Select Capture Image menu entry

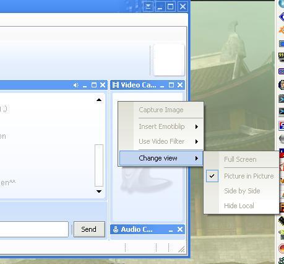click(x=161, y=110)
